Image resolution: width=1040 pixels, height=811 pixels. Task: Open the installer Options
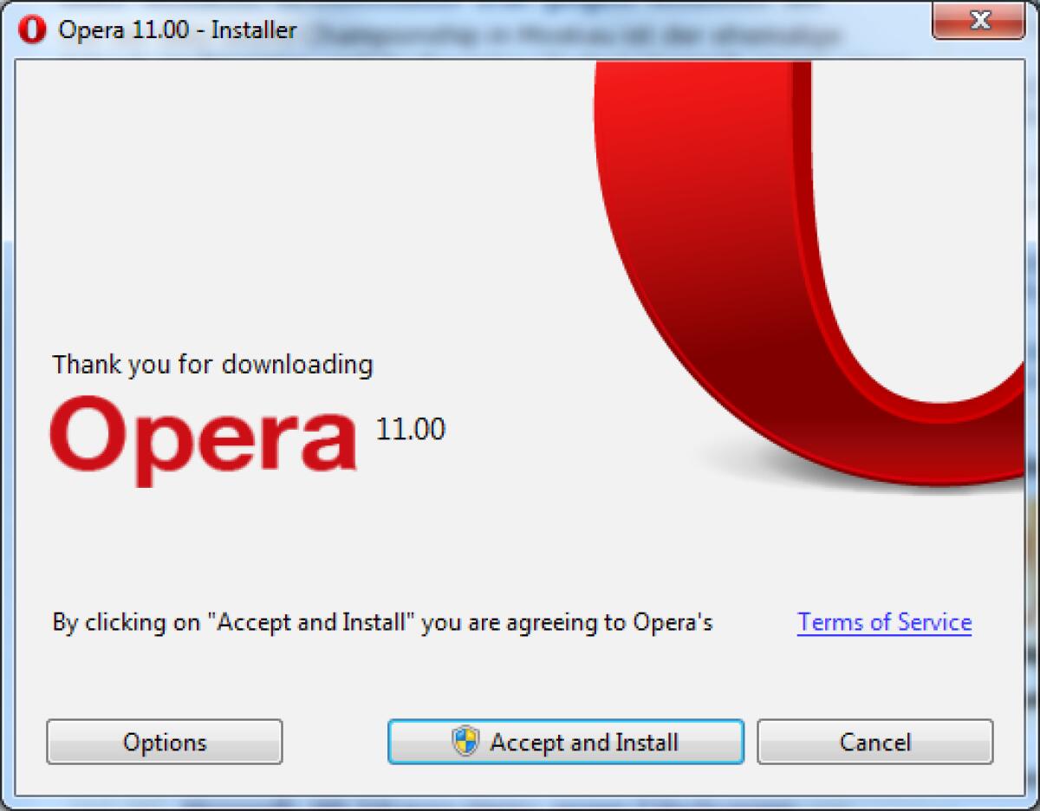[165, 742]
